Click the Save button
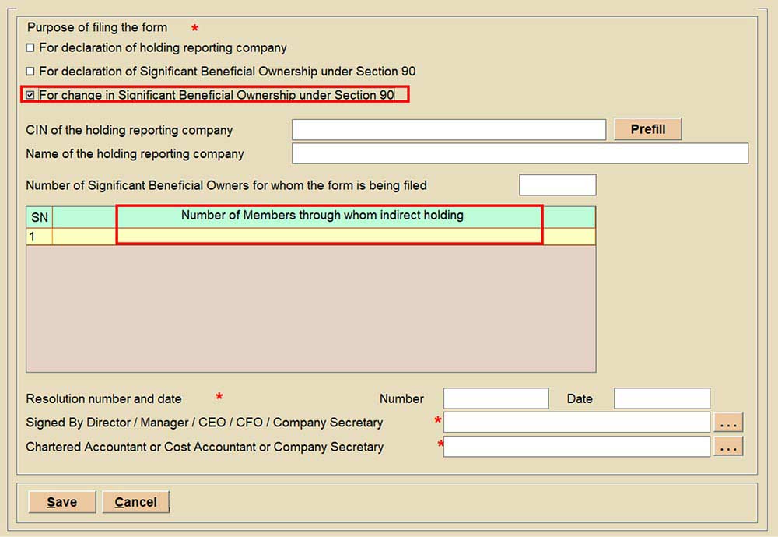 point(61,502)
